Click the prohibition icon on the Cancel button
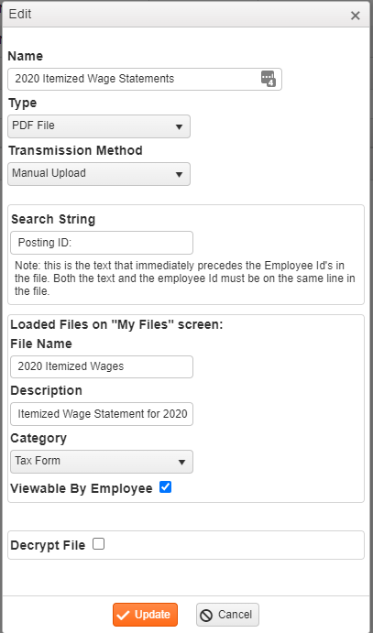This screenshot has height=633, width=373. tap(206, 615)
